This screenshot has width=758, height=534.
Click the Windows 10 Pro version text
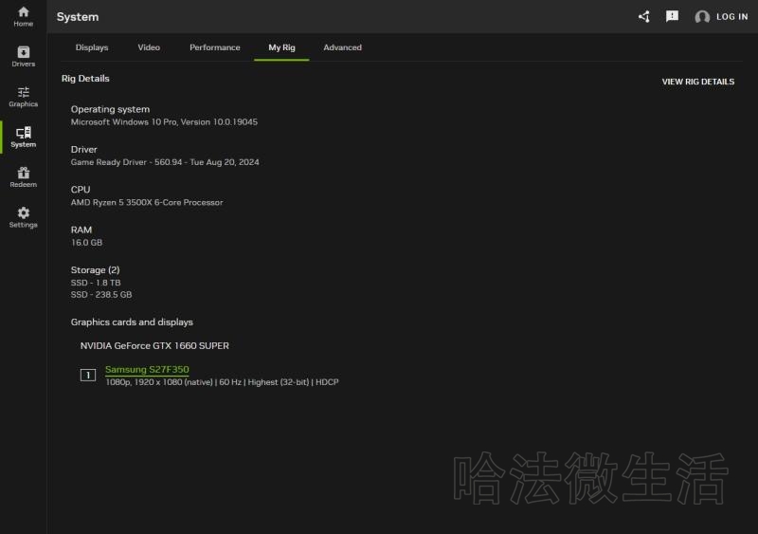(164, 122)
